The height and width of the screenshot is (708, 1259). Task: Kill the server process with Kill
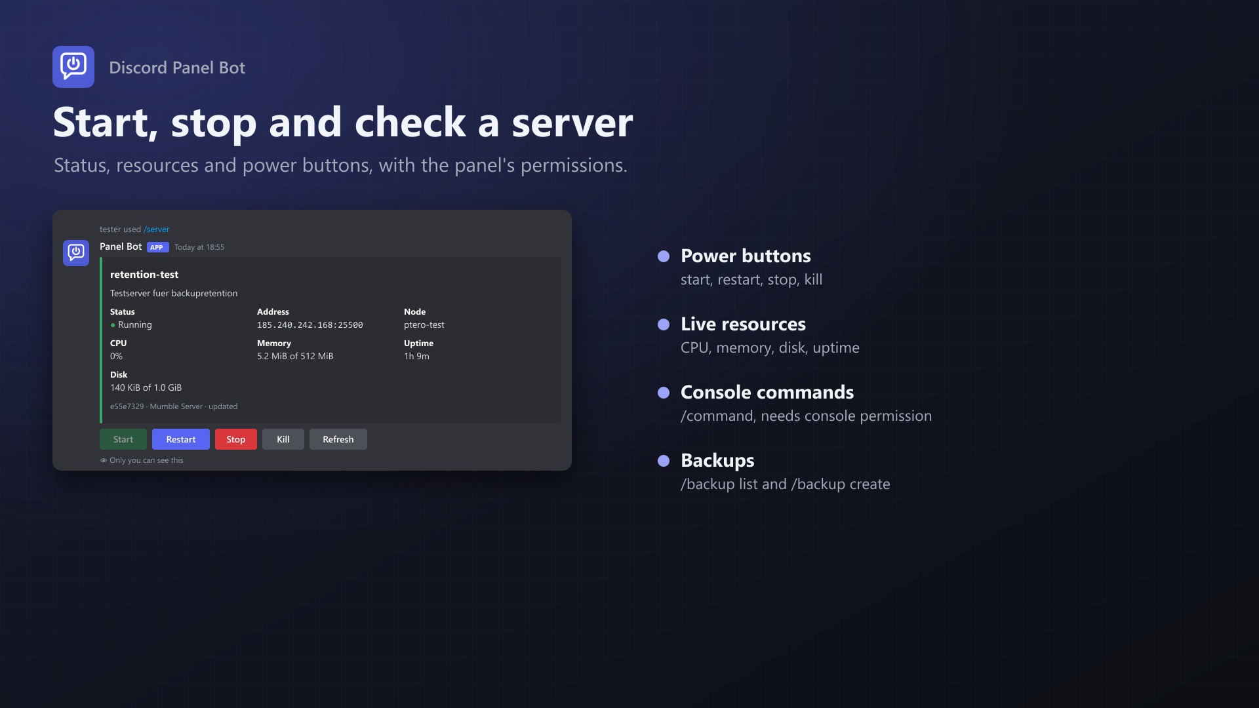pyautogui.click(x=283, y=439)
